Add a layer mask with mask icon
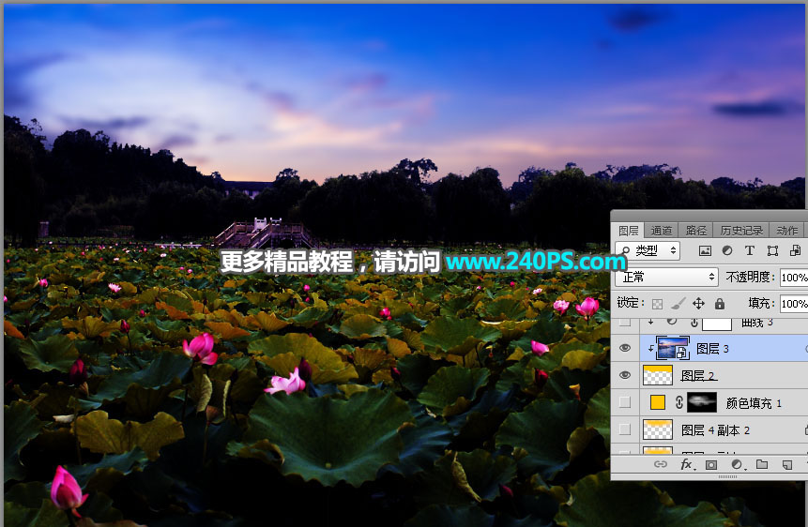The height and width of the screenshot is (527, 808). pyautogui.click(x=711, y=465)
